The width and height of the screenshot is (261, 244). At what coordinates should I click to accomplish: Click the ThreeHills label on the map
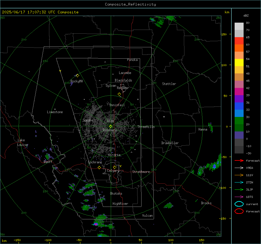tap(146, 127)
